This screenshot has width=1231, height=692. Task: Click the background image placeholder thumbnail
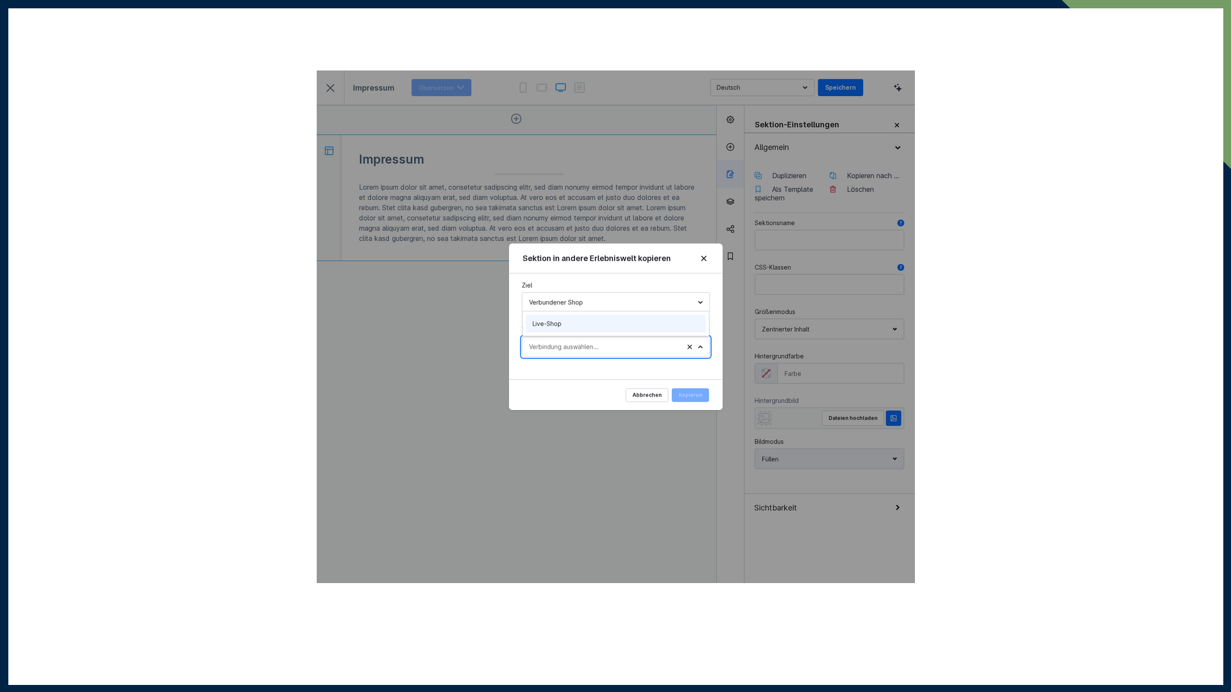click(765, 418)
